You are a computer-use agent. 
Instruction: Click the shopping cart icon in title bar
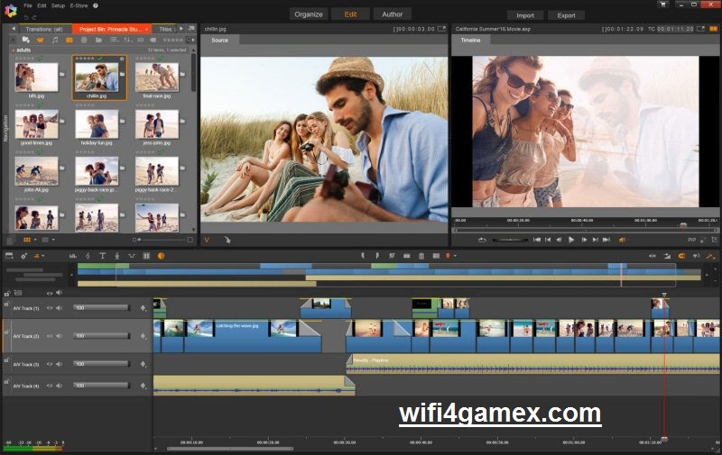coord(663,5)
